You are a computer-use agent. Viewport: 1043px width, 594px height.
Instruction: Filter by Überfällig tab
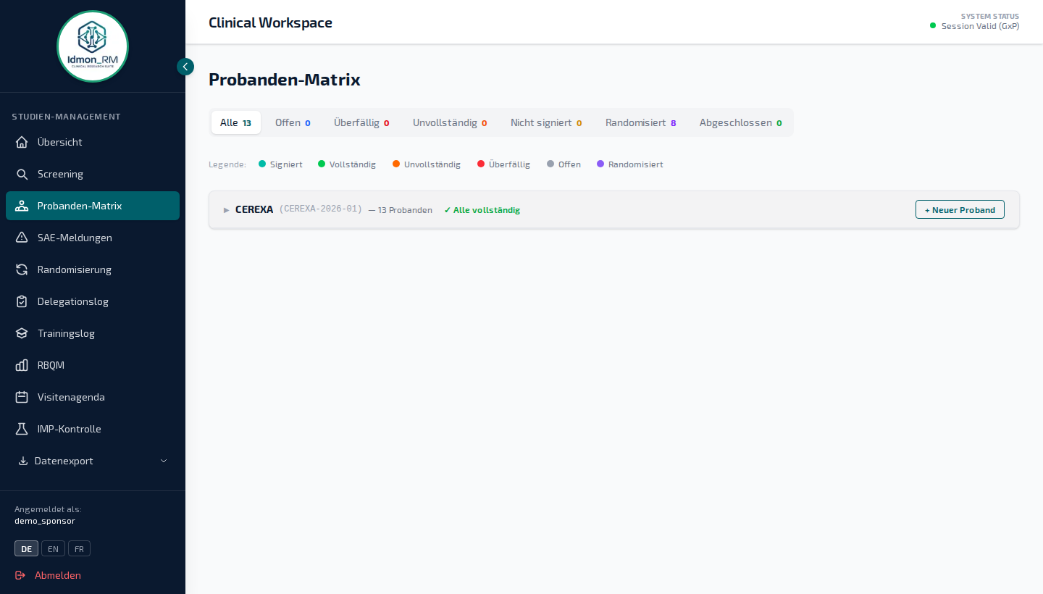pos(361,122)
